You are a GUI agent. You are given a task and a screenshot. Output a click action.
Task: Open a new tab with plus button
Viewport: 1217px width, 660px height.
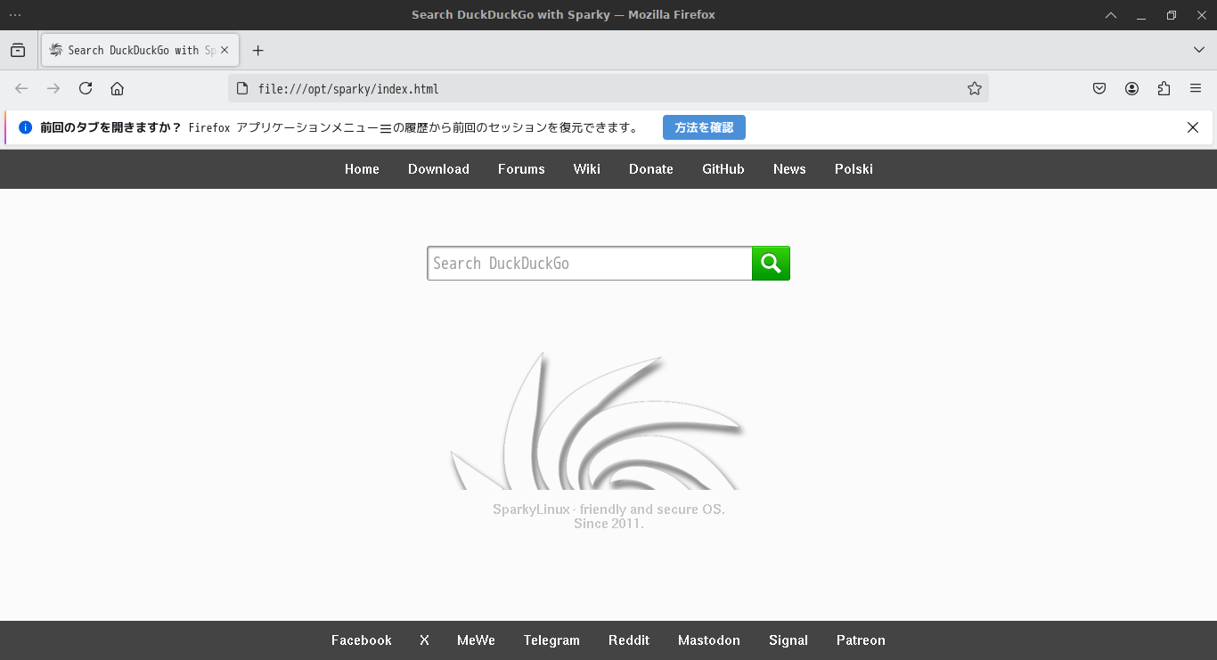click(x=258, y=51)
